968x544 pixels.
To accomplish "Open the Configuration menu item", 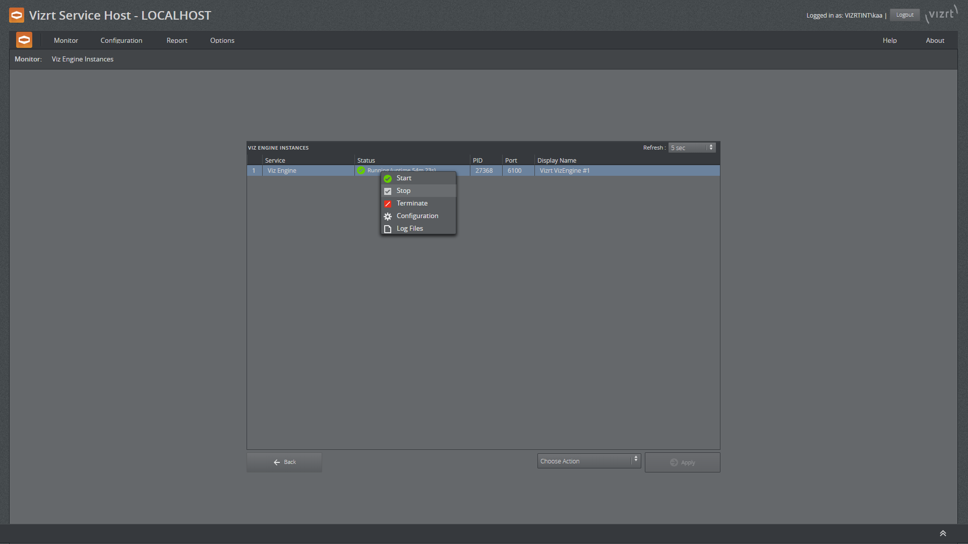I will [417, 215].
